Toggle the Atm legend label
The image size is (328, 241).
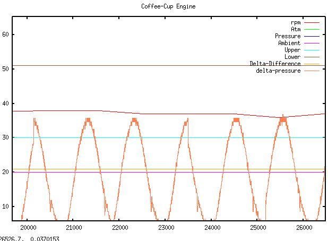click(x=295, y=29)
